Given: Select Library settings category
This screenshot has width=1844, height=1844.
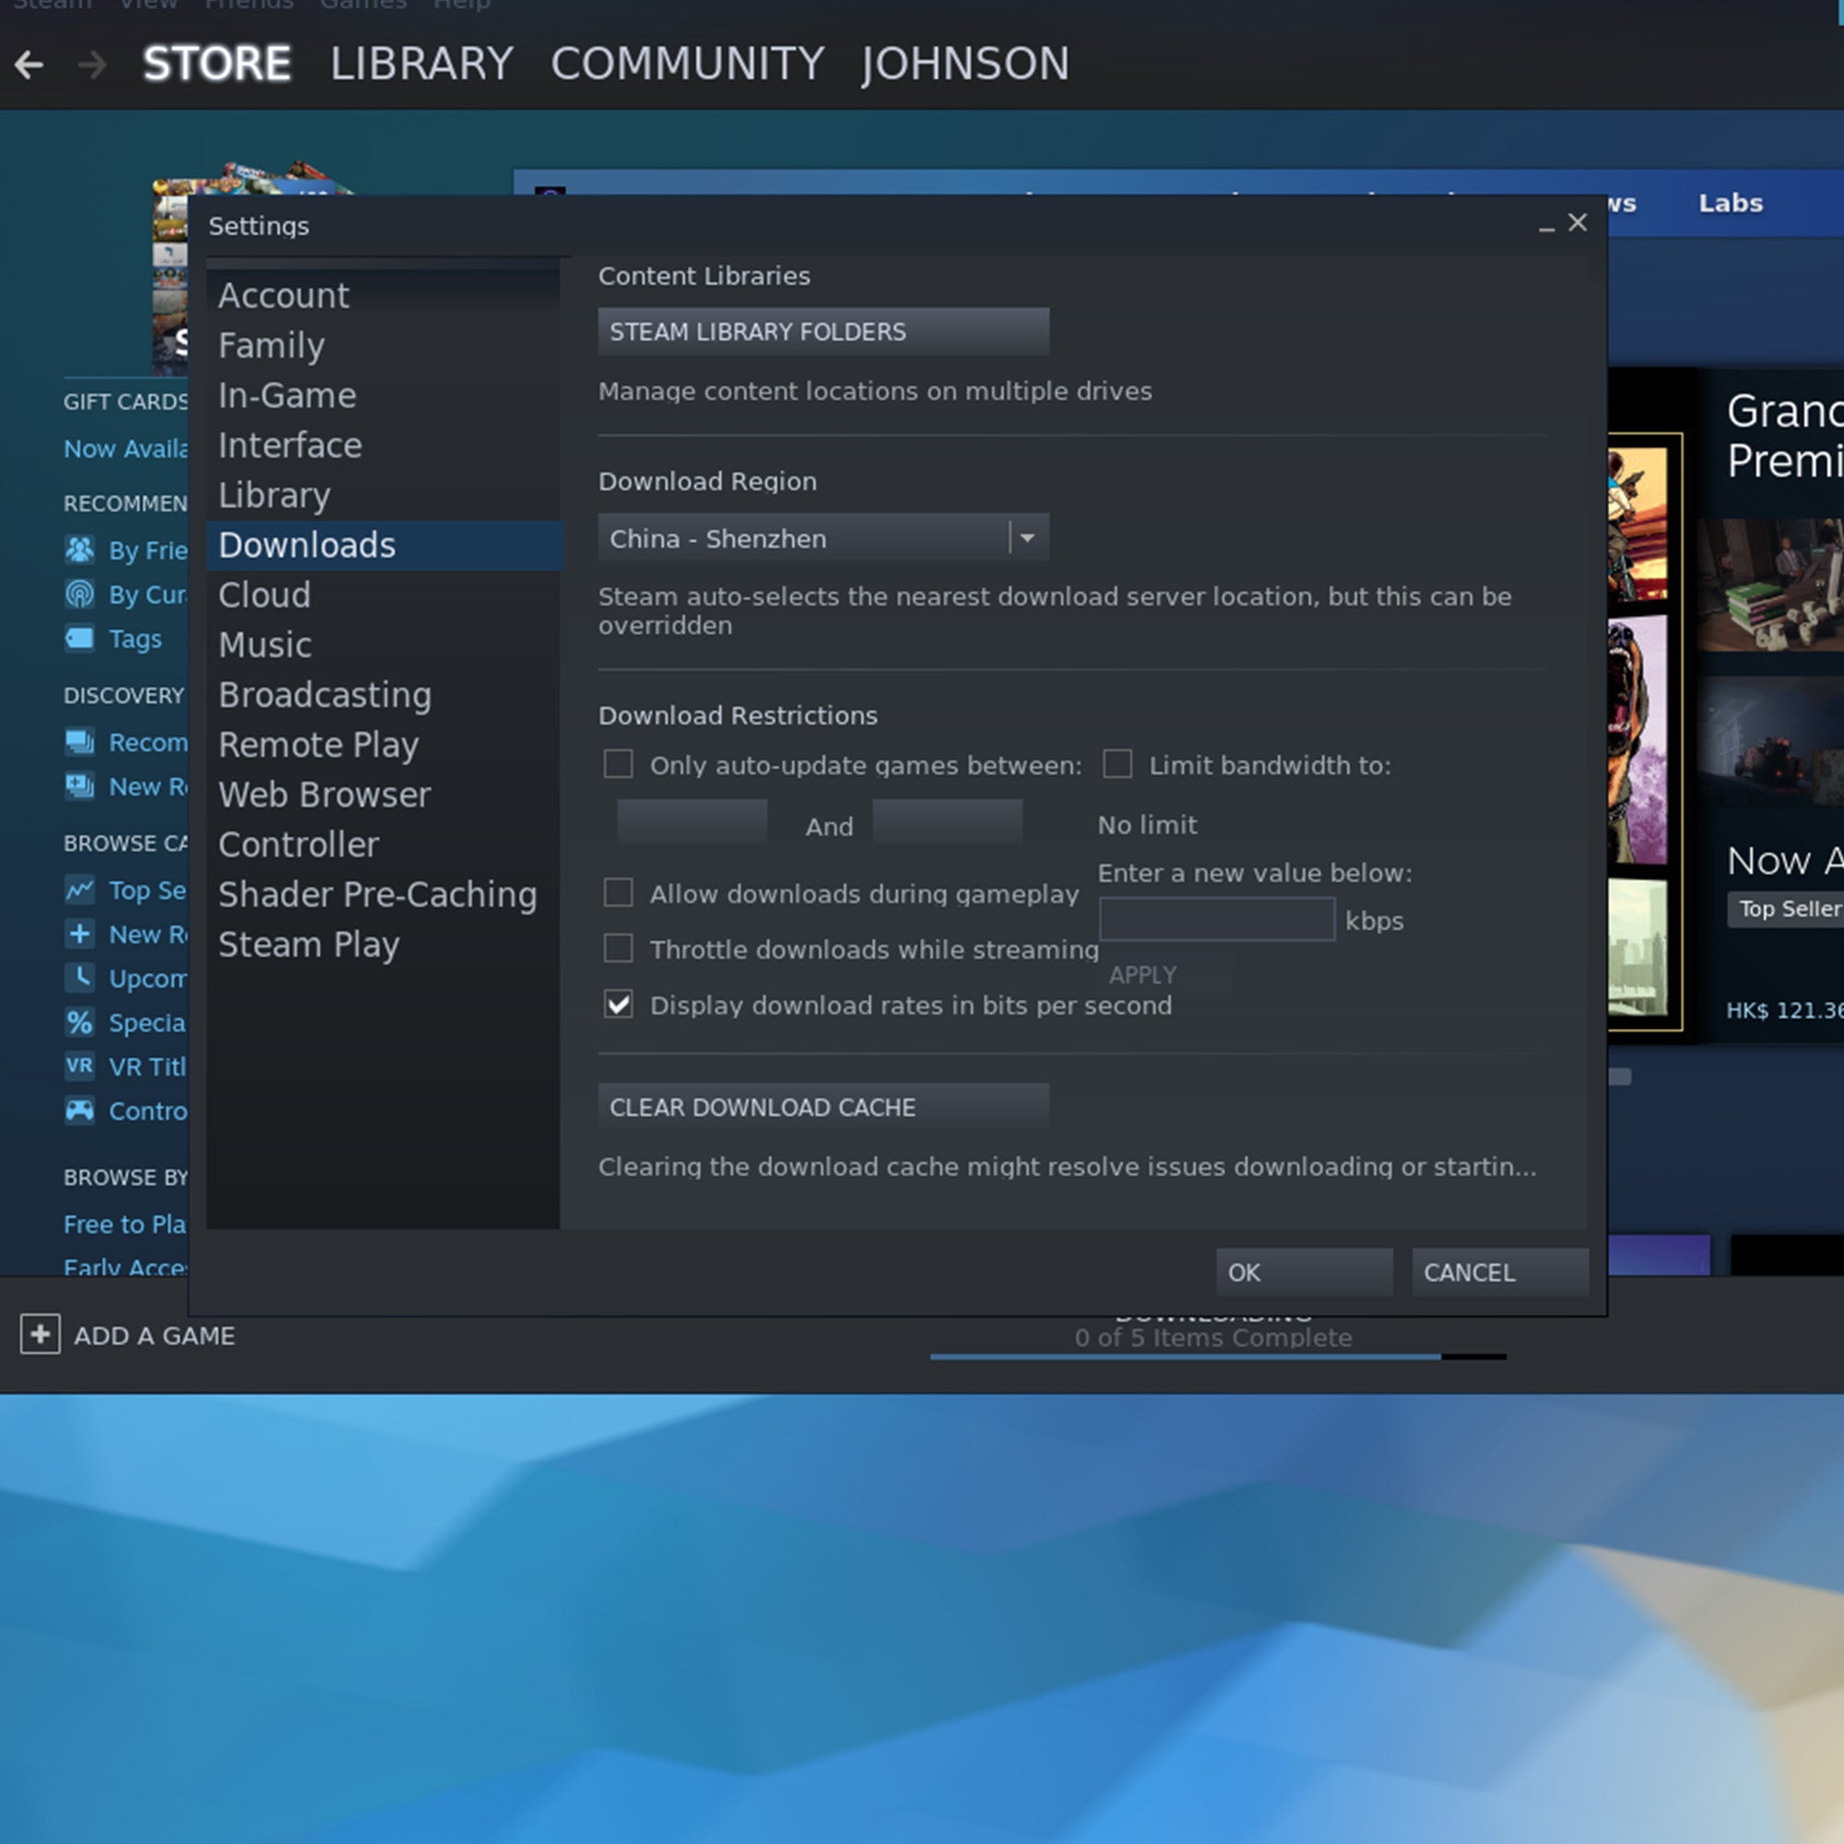Looking at the screenshot, I should coord(384,494).
